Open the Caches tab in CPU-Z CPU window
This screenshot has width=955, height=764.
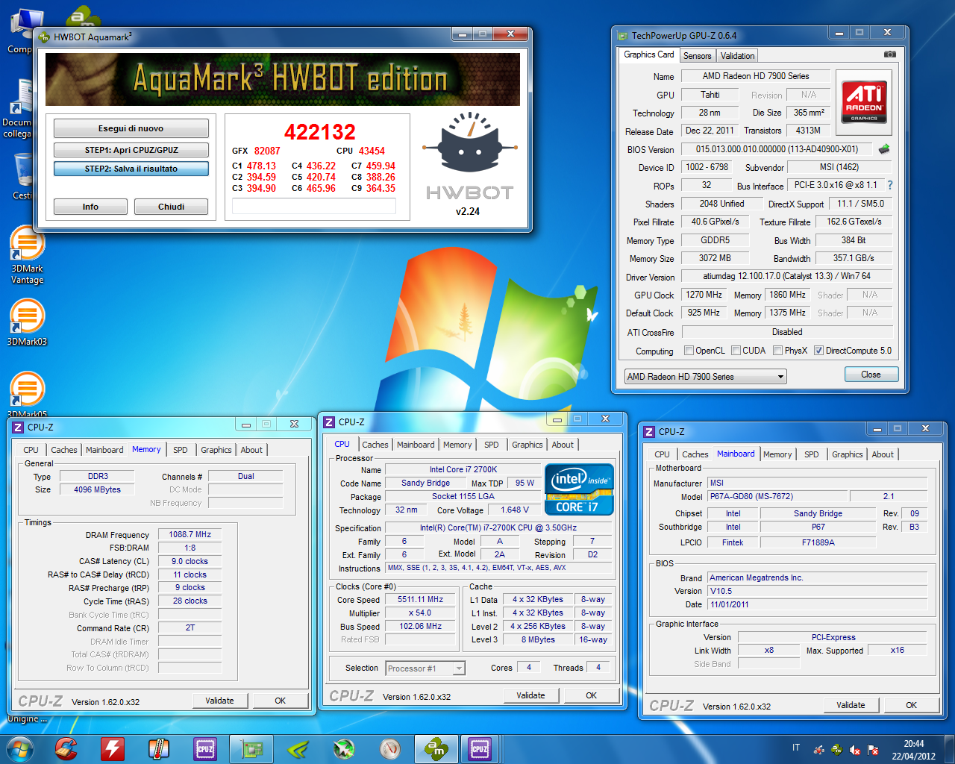point(375,445)
